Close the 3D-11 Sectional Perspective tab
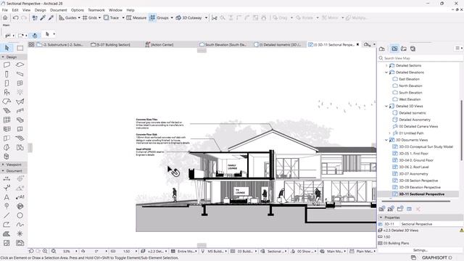The image size is (464, 261). [357, 45]
